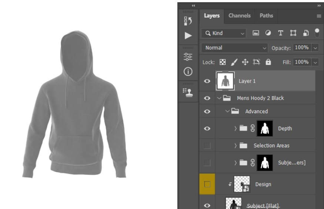Collapse panels with right double-arrow icon
324x209 pixels.
(319, 6)
